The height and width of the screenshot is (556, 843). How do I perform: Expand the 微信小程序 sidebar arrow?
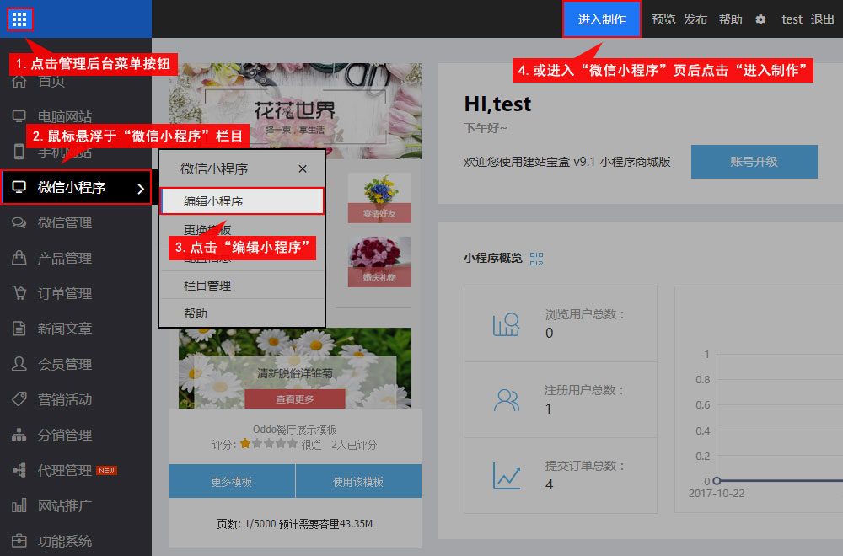pos(140,188)
